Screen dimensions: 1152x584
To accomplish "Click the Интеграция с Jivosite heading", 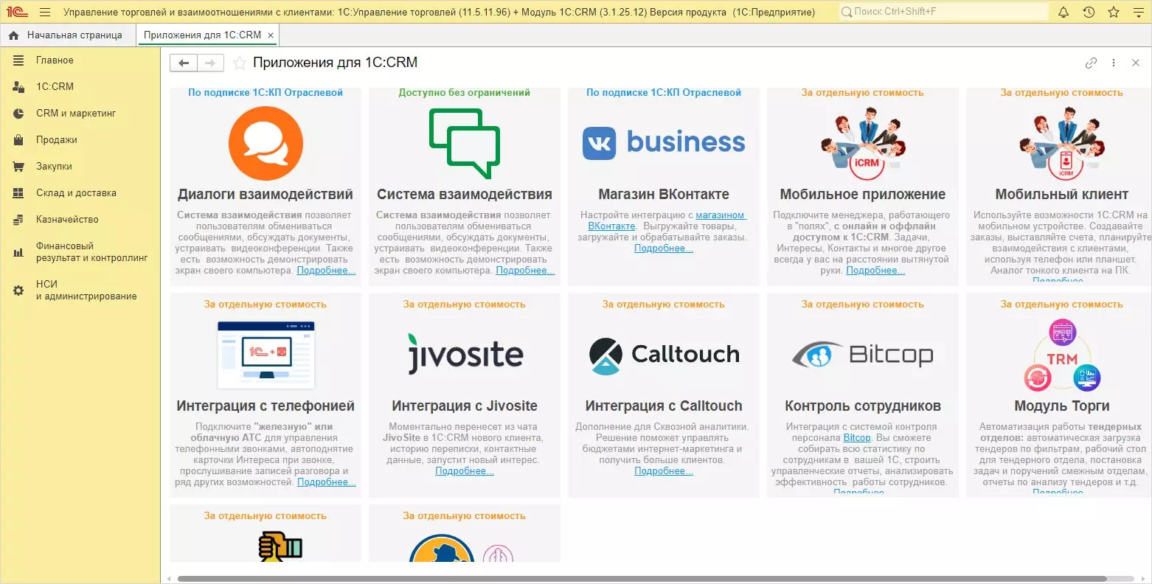I will (465, 406).
